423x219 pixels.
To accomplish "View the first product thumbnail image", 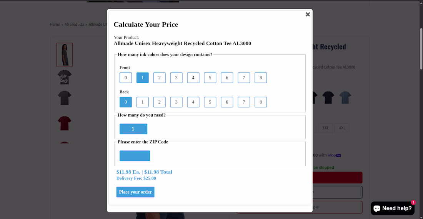I will point(65,54).
